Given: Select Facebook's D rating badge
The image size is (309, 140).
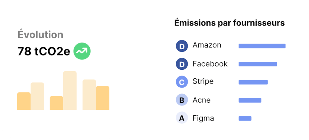Looking at the screenshot, I should pos(182,64).
